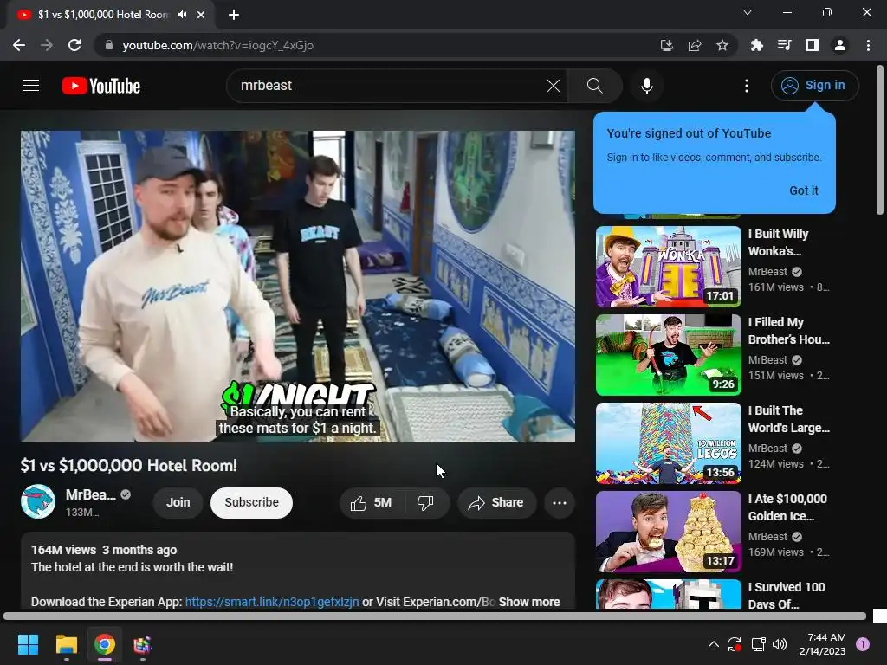887x665 pixels.
Task: Dismiss the popup with Got it
Action: click(803, 190)
